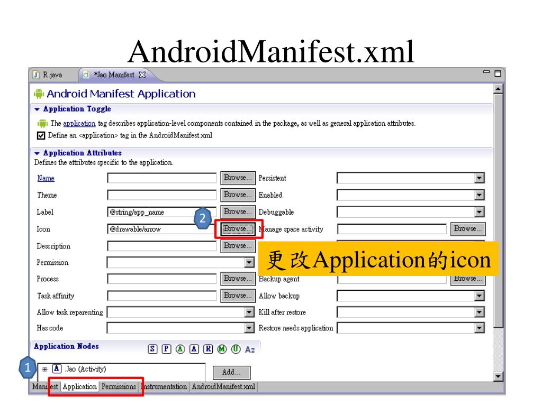Open the Persistent dropdown
This screenshot has height=406, width=542.
[x=479, y=178]
